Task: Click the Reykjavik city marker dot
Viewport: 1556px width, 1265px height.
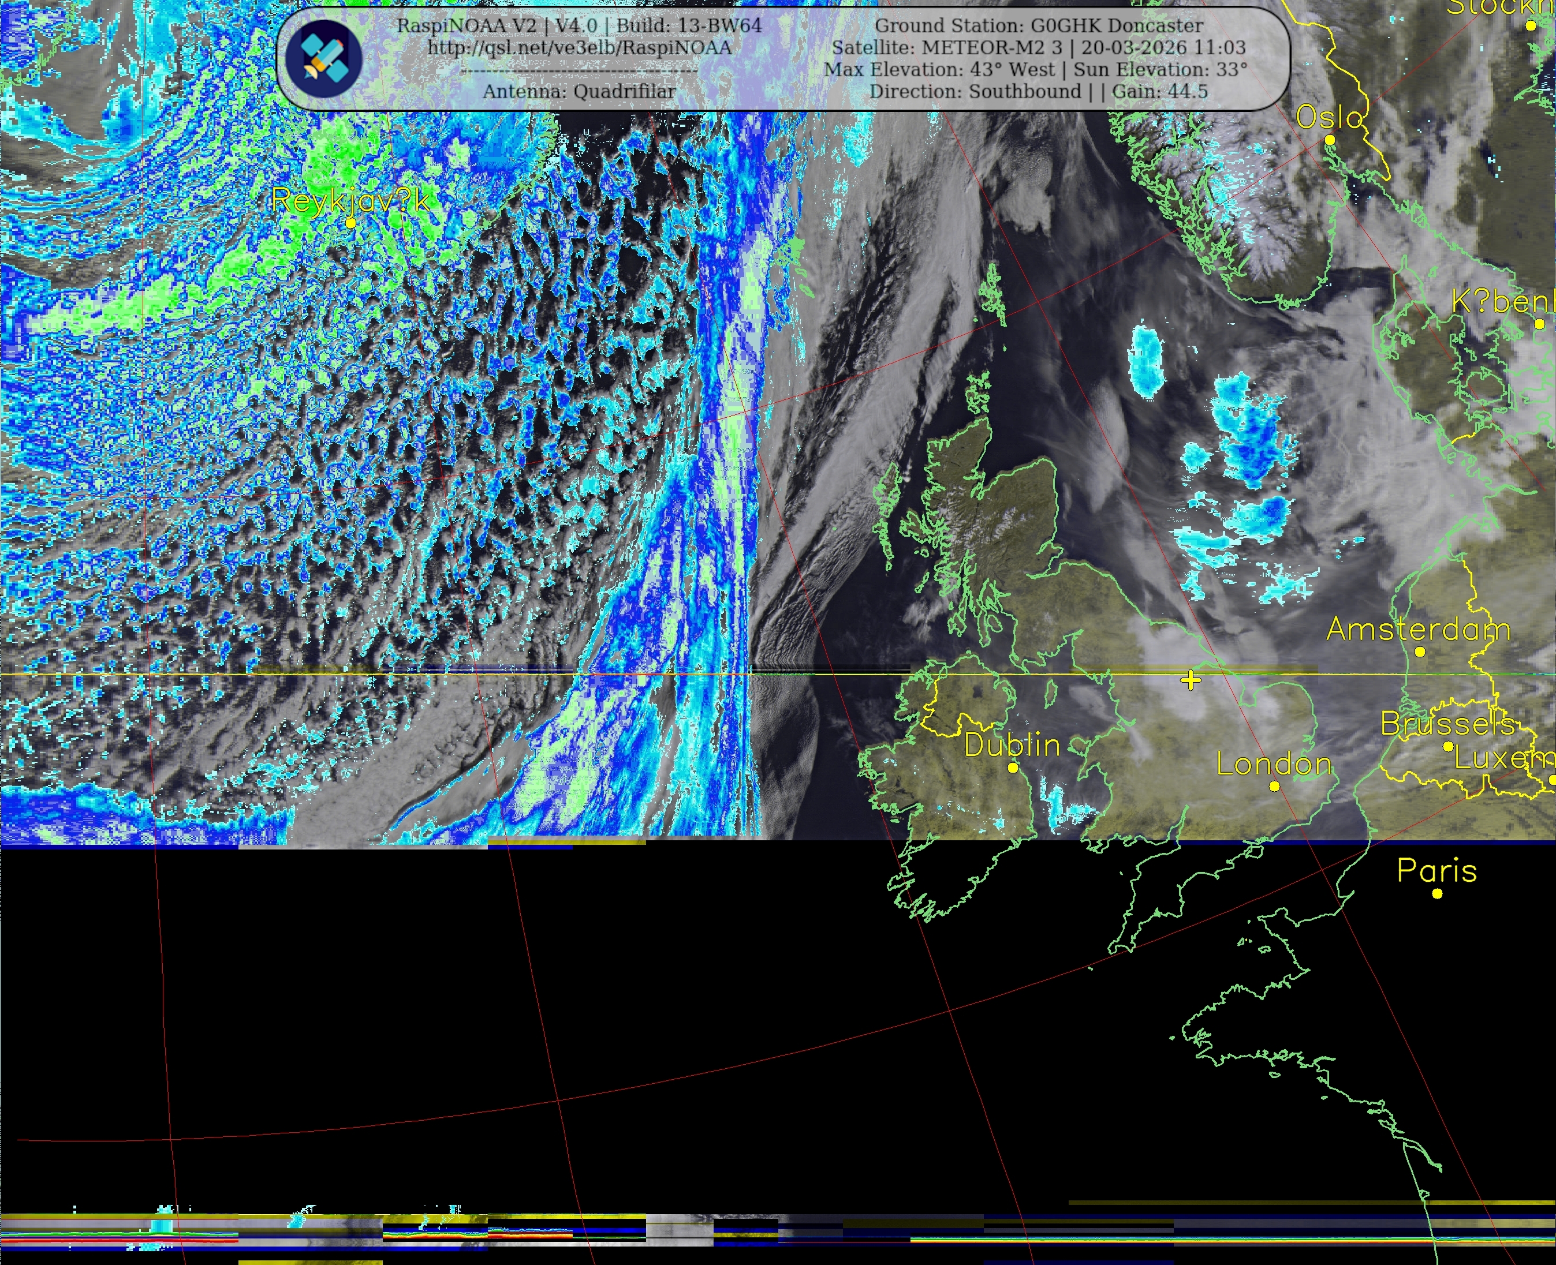Action: point(350,224)
